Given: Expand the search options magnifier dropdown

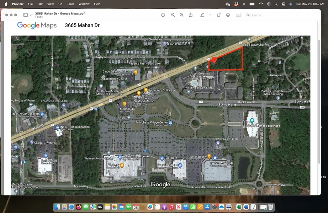Looking at the screenshot, I should pos(249,15).
